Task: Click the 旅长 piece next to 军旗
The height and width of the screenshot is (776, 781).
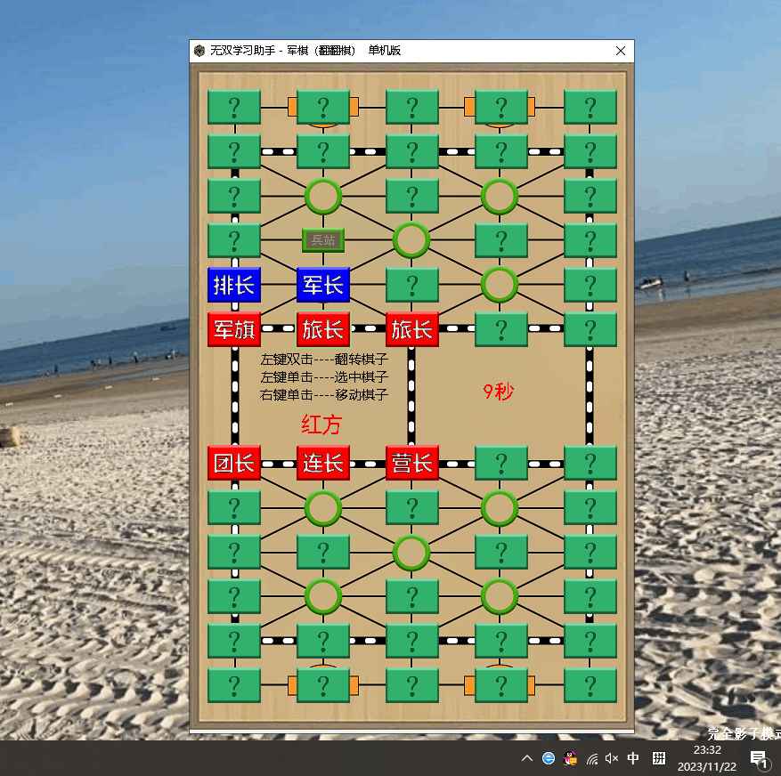Action: [x=322, y=329]
